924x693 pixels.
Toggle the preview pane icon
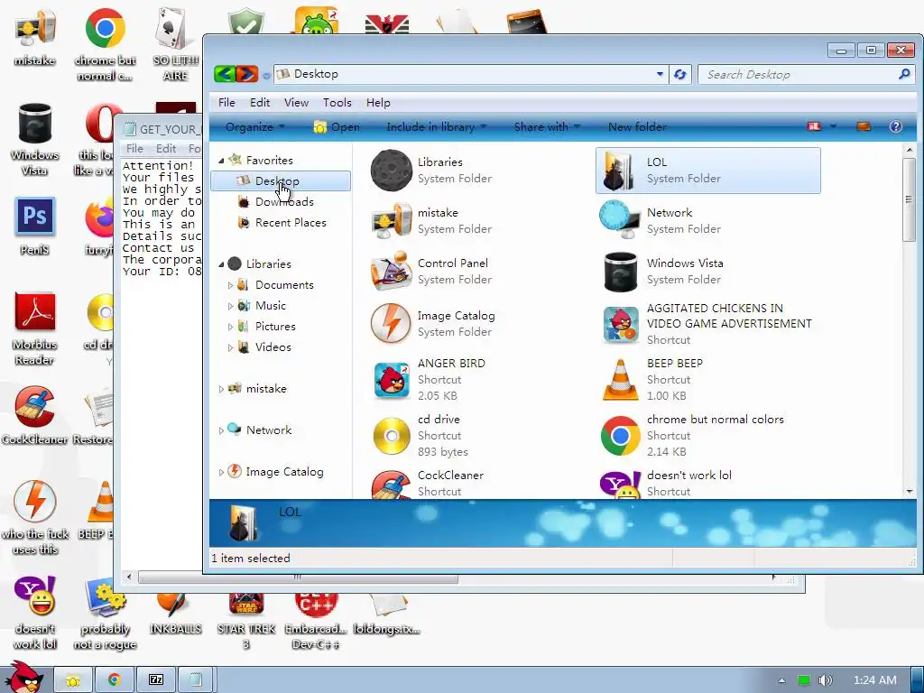tap(864, 126)
